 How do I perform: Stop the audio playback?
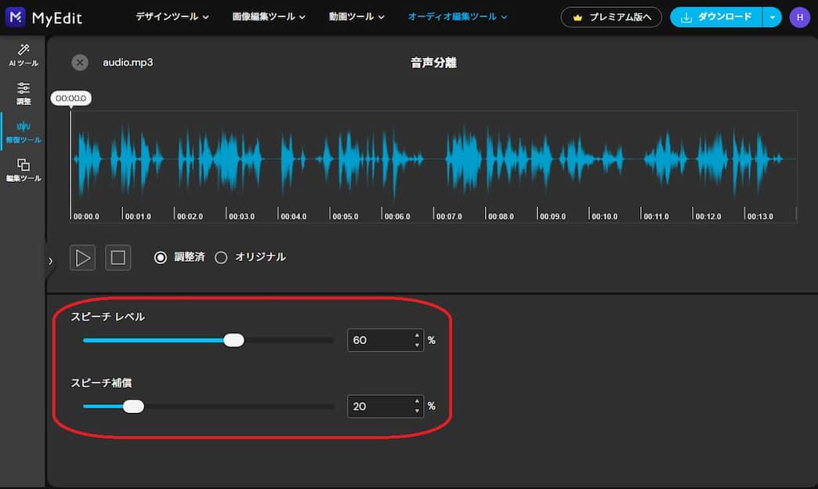118,257
